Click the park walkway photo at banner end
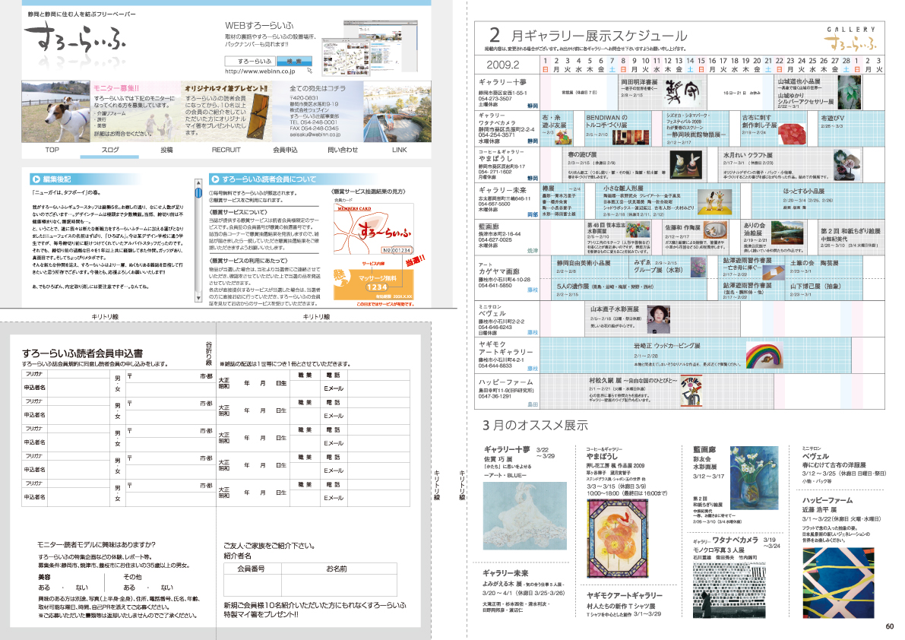The width and height of the screenshot is (905, 640). [x=397, y=112]
